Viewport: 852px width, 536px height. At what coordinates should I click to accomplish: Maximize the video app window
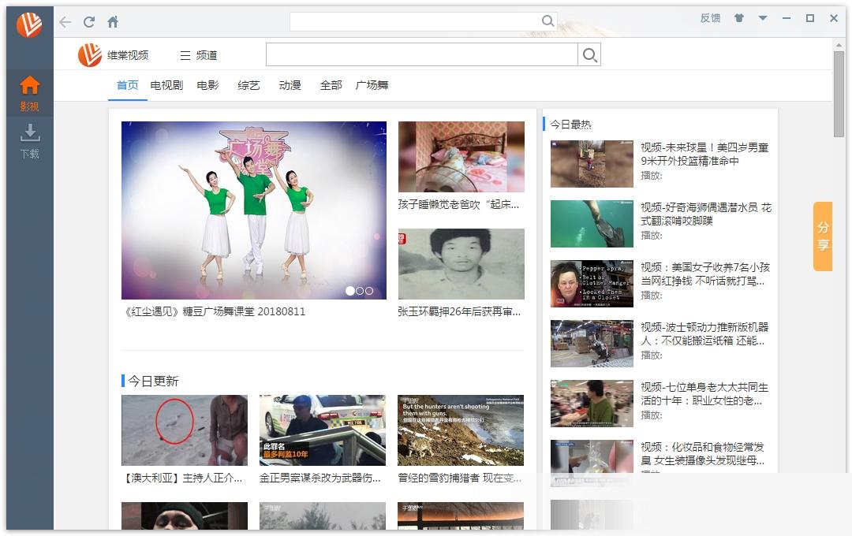tap(810, 18)
